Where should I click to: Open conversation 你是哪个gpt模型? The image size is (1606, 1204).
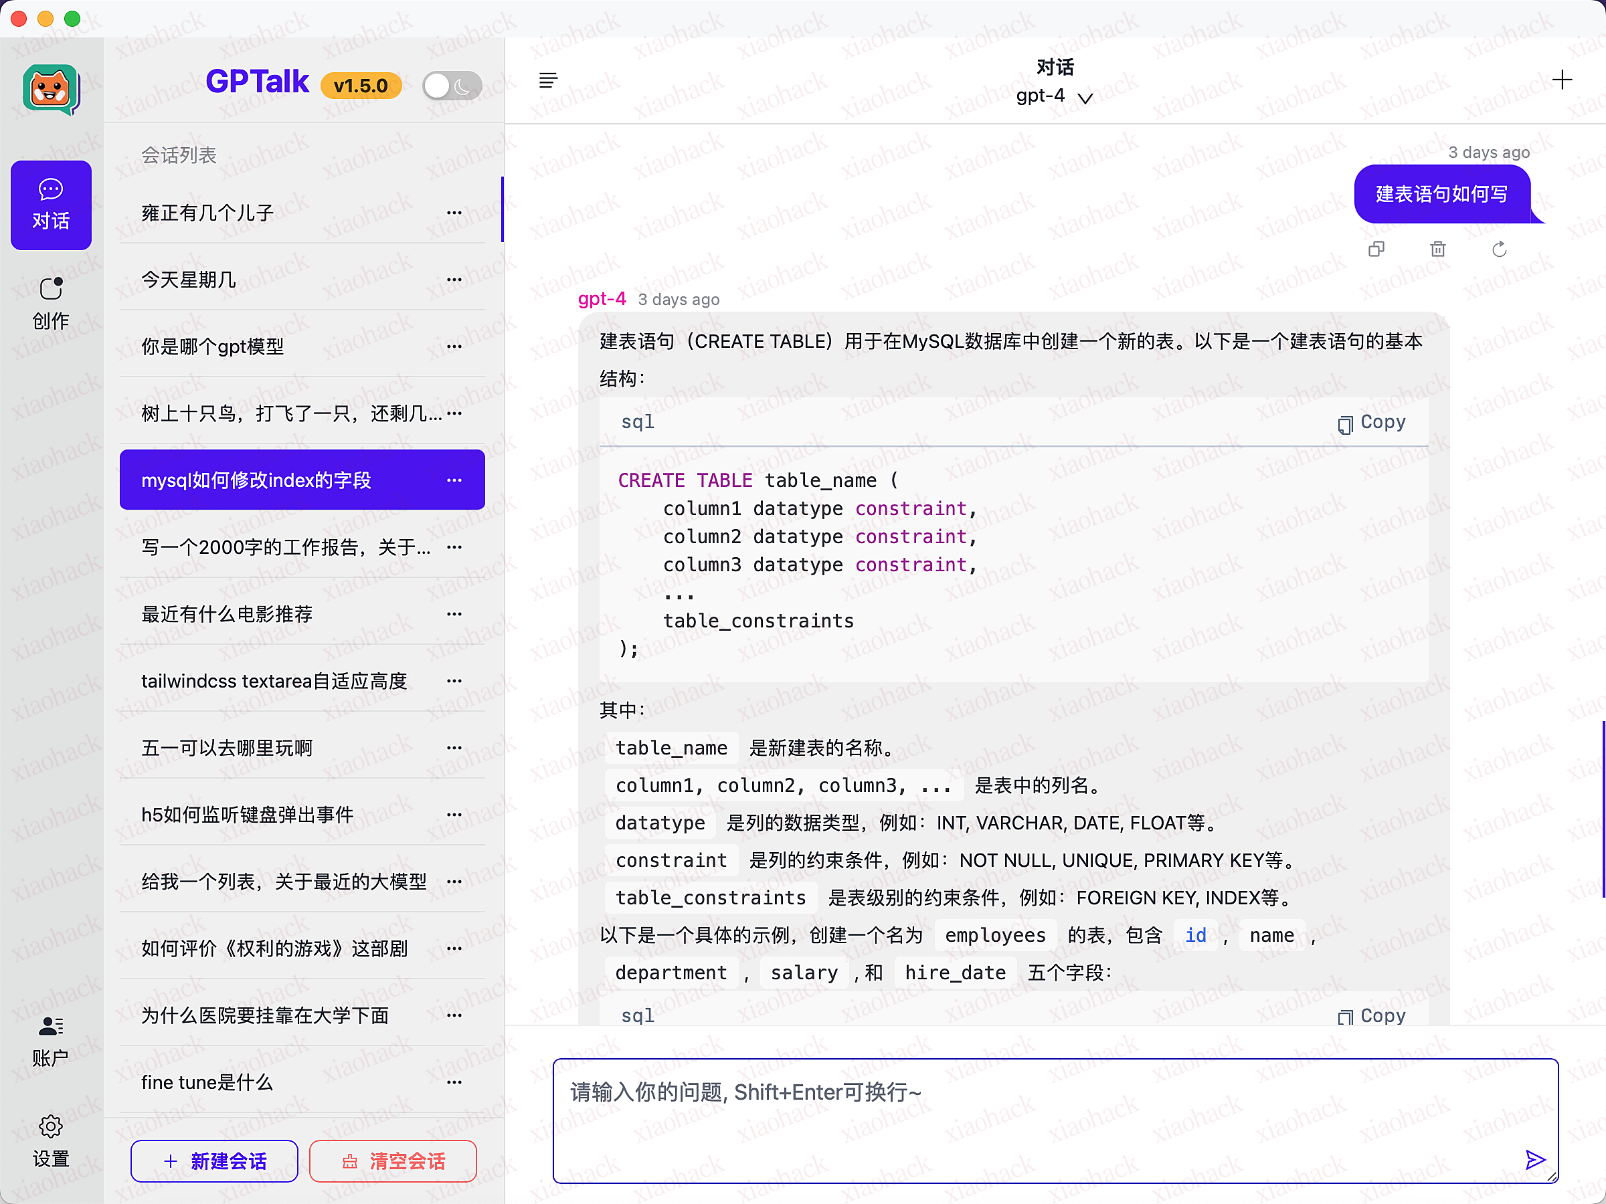point(302,346)
